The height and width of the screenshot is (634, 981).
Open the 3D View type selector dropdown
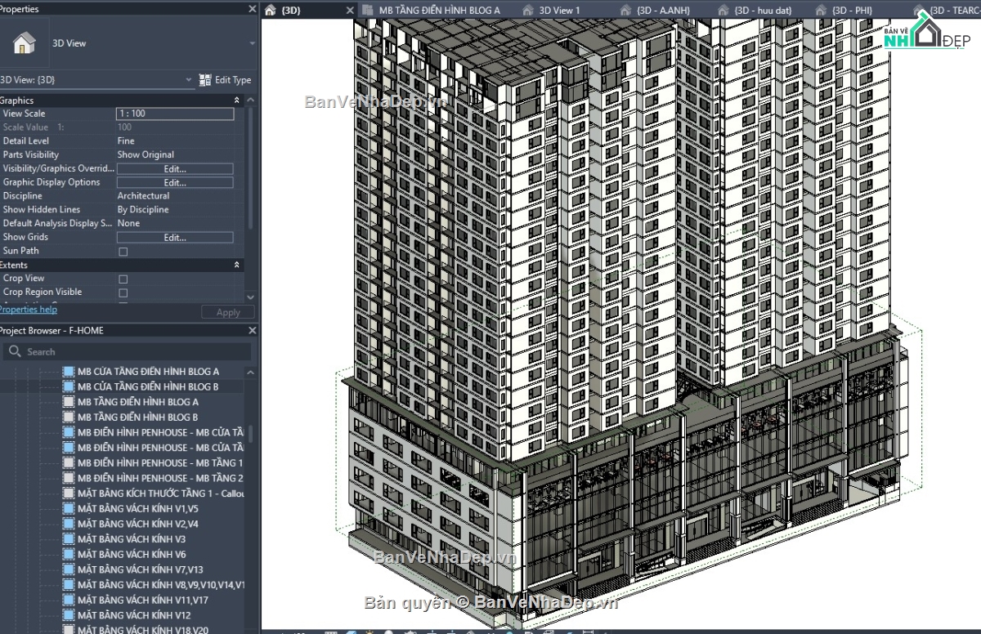coord(190,80)
